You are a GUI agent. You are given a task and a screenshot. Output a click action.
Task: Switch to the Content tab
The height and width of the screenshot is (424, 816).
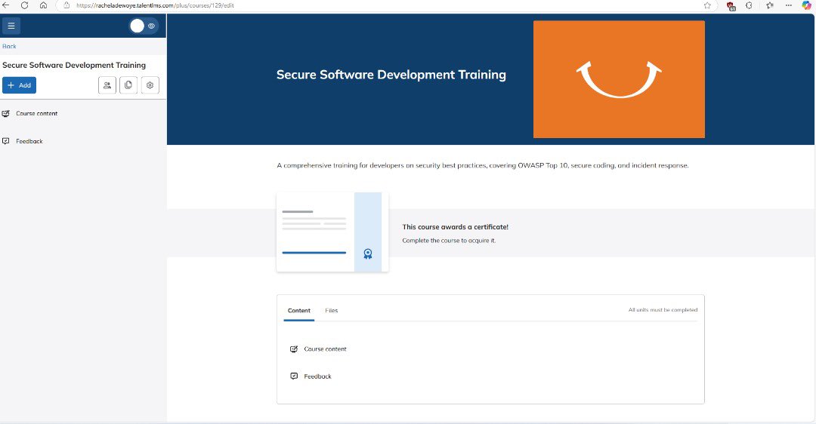298,310
